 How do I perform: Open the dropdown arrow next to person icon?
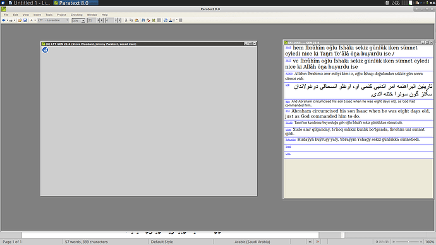pyautogui.click(x=177, y=20)
